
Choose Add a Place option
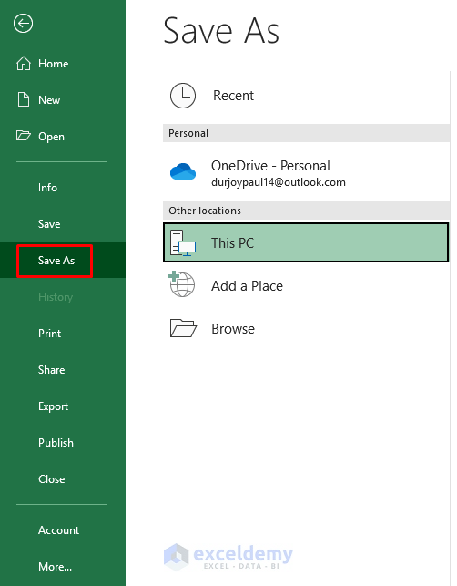tap(306, 285)
